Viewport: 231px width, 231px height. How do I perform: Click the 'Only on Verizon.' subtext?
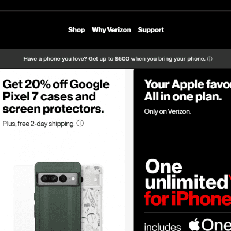pos(167,111)
